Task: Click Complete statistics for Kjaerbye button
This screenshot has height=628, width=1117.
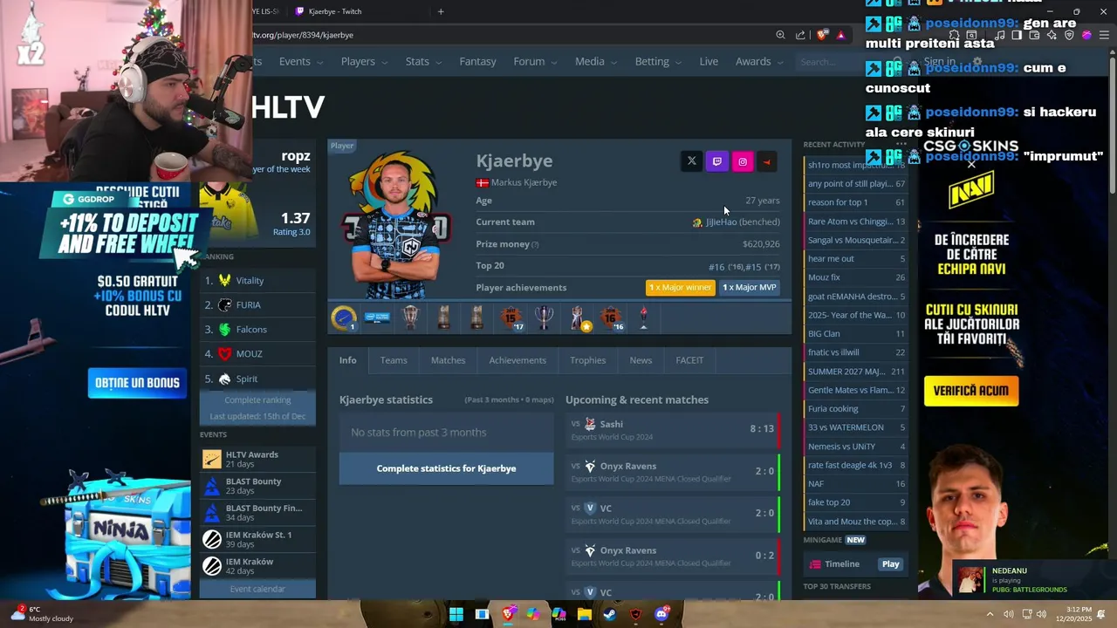Action: (446, 468)
